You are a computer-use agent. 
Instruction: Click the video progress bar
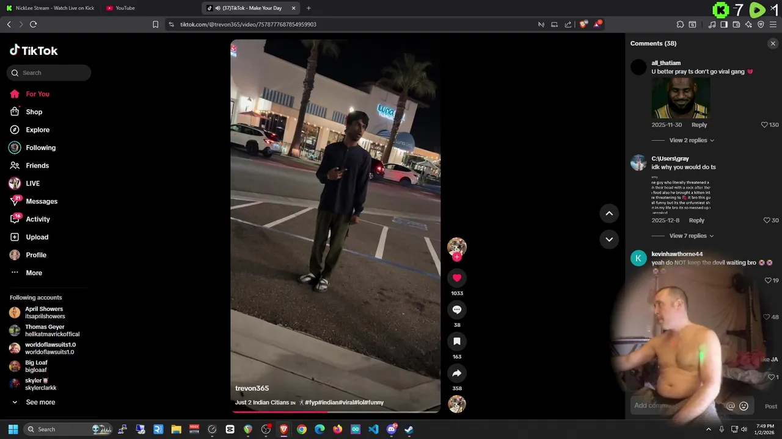coord(335,412)
